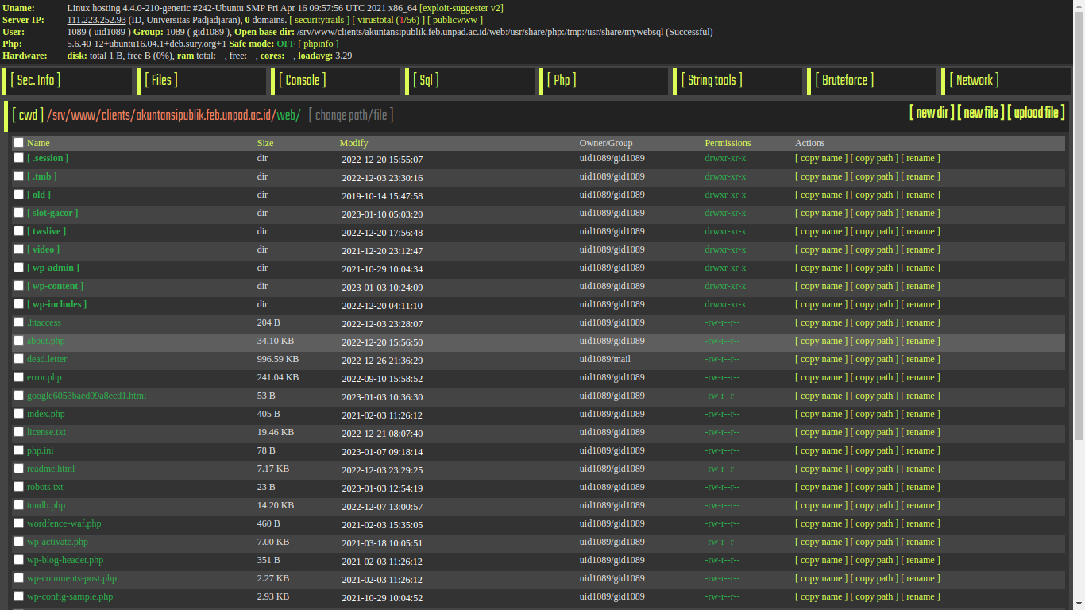Open the error.php file
The height and width of the screenshot is (610, 1085).
click(x=44, y=377)
